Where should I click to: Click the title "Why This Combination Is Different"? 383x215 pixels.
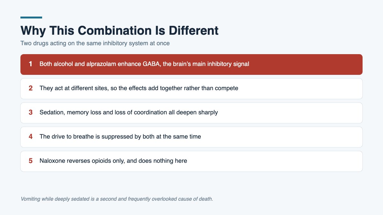[x=119, y=31]
